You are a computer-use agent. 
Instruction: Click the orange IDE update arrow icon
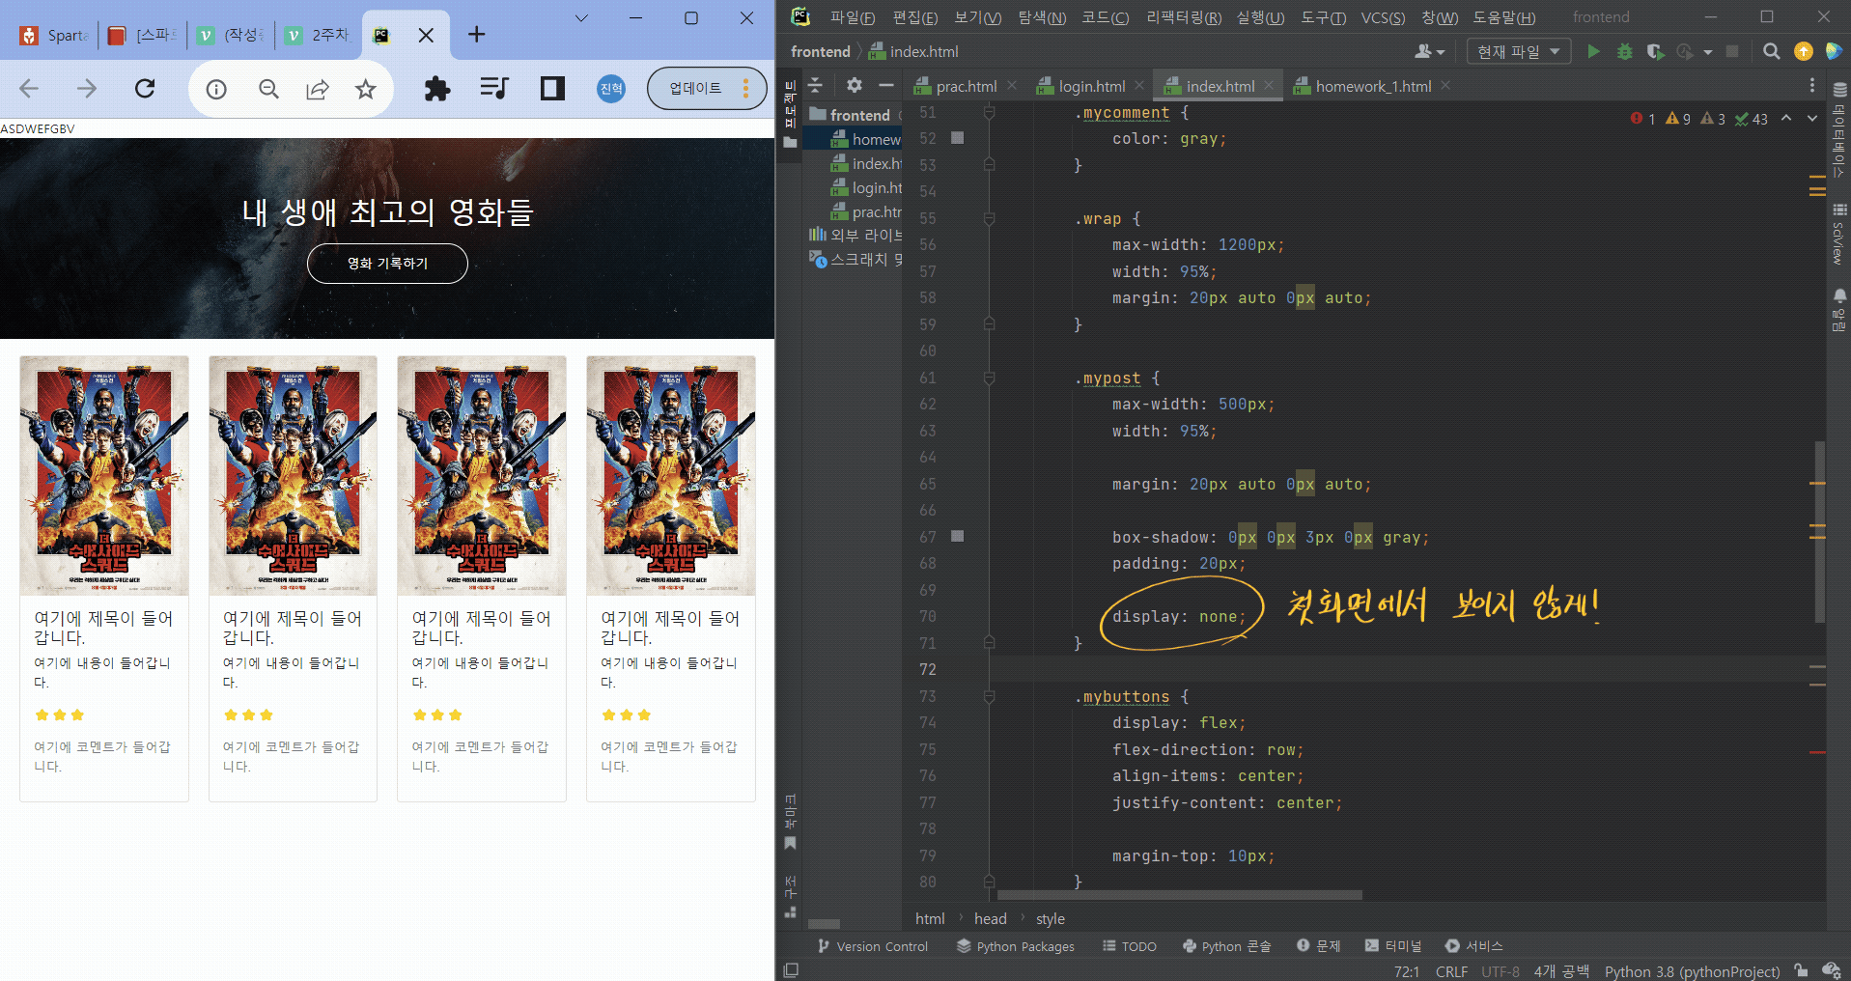pos(1803,51)
